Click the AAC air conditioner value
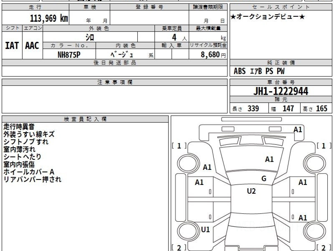 pyautogui.click(x=32, y=45)
